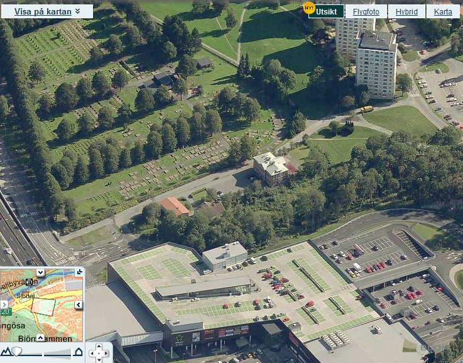This screenshot has width=463, height=363.
Task: Click the zoom slider handle
Action: point(16,352)
